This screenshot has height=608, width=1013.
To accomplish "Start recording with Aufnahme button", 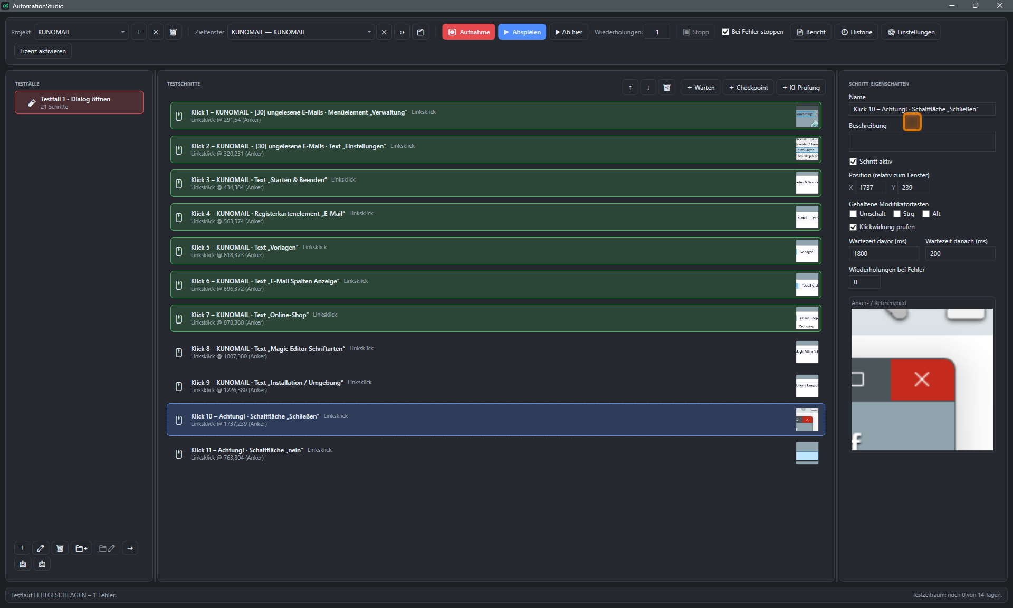I will pyautogui.click(x=469, y=32).
